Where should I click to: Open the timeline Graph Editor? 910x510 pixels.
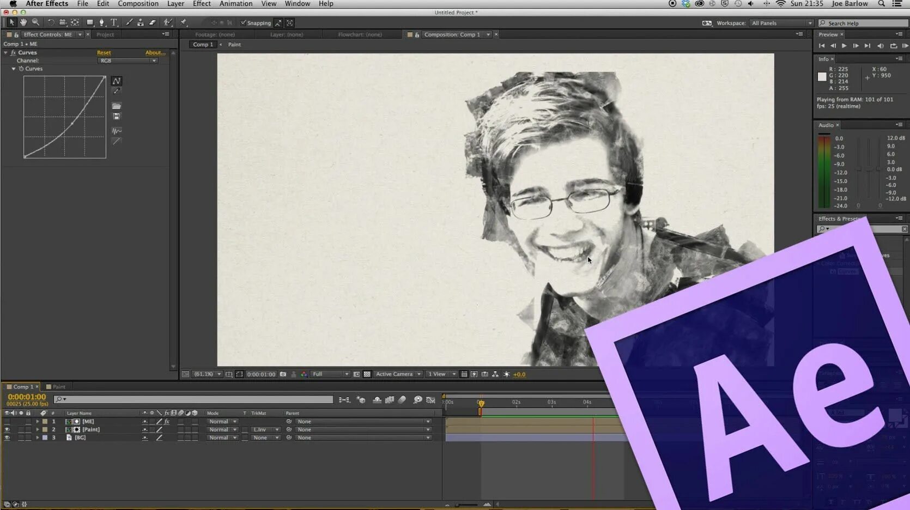tap(430, 400)
